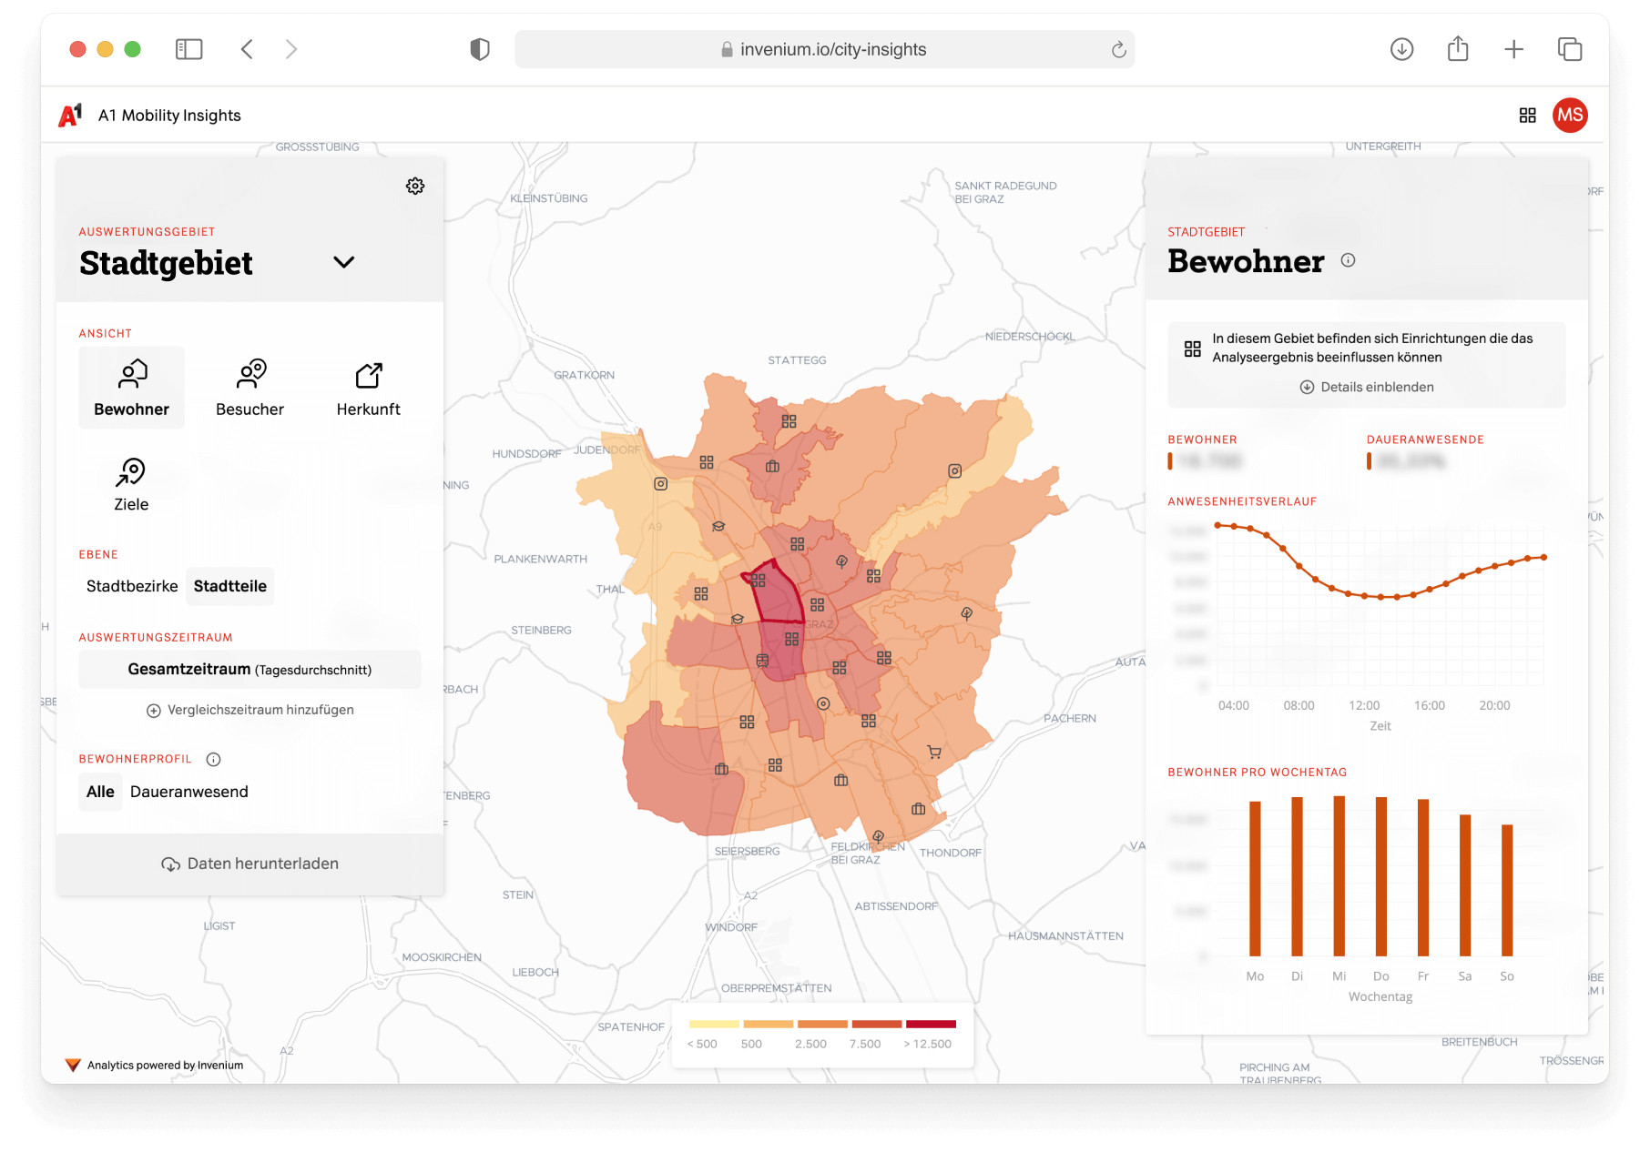Open the MS user avatar
The image size is (1650, 1152).
point(1570,116)
